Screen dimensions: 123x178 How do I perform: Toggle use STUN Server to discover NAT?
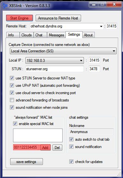[x=12, y=78]
